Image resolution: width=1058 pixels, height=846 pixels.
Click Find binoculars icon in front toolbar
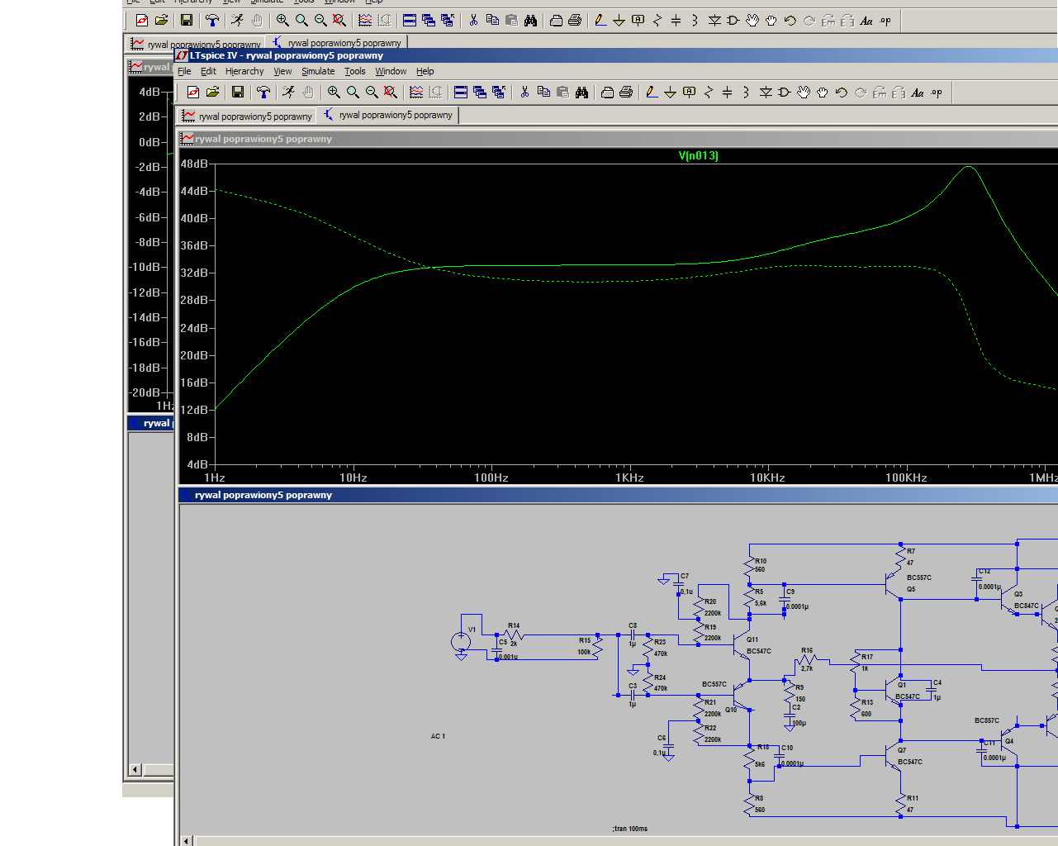581,93
